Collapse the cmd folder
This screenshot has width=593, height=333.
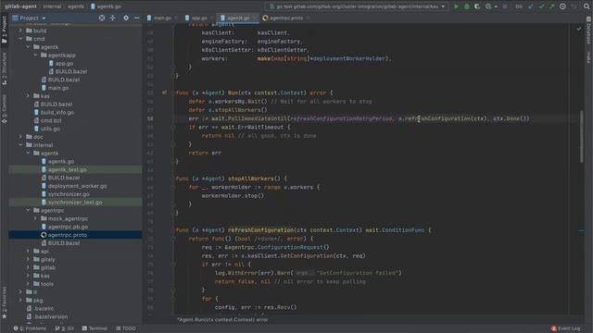point(20,39)
